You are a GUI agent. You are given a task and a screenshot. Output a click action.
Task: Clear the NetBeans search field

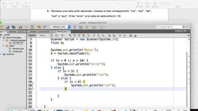184,27
